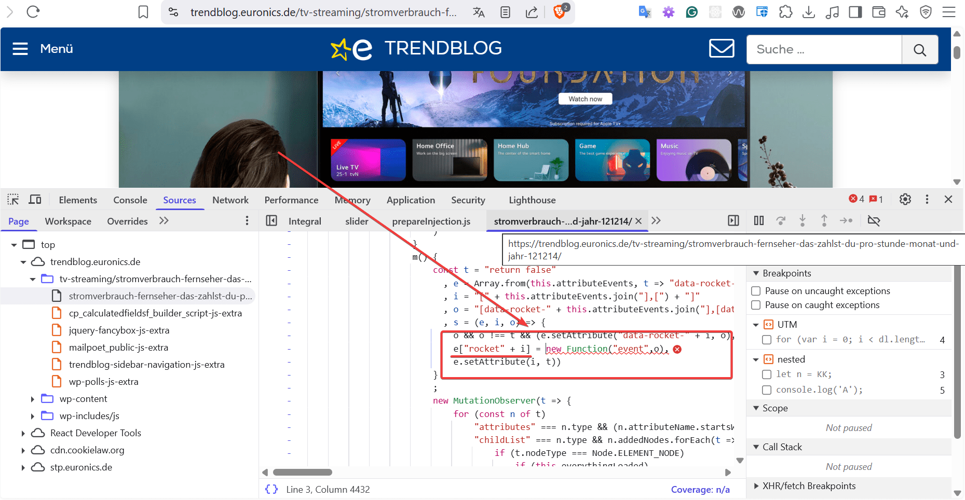Open the navigator pane three-dot menu
The image size is (965, 500).
pos(247,221)
